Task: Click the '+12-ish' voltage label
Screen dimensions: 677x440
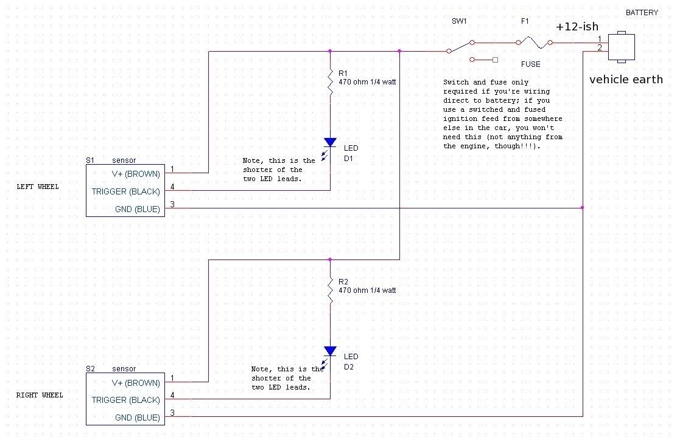Action: click(x=576, y=27)
